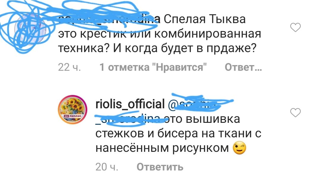Tap the РИОЛИС logo badge in the avatar
Screen dimensions: 314x190
(x=72, y=116)
